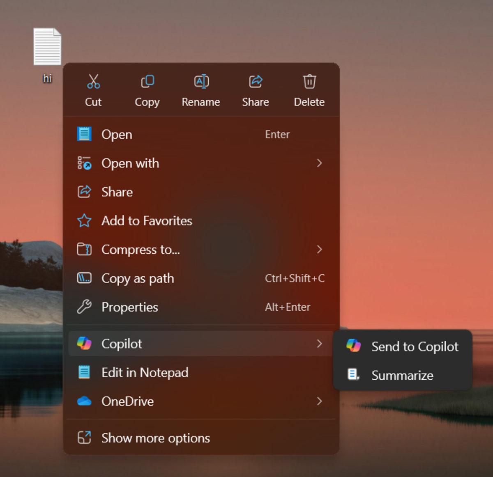Screen dimensions: 493x477
Task: Click the Notepad icon next to Open
Action: point(85,134)
